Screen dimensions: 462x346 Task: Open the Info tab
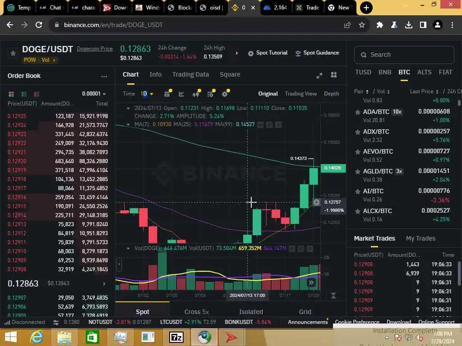click(x=155, y=74)
